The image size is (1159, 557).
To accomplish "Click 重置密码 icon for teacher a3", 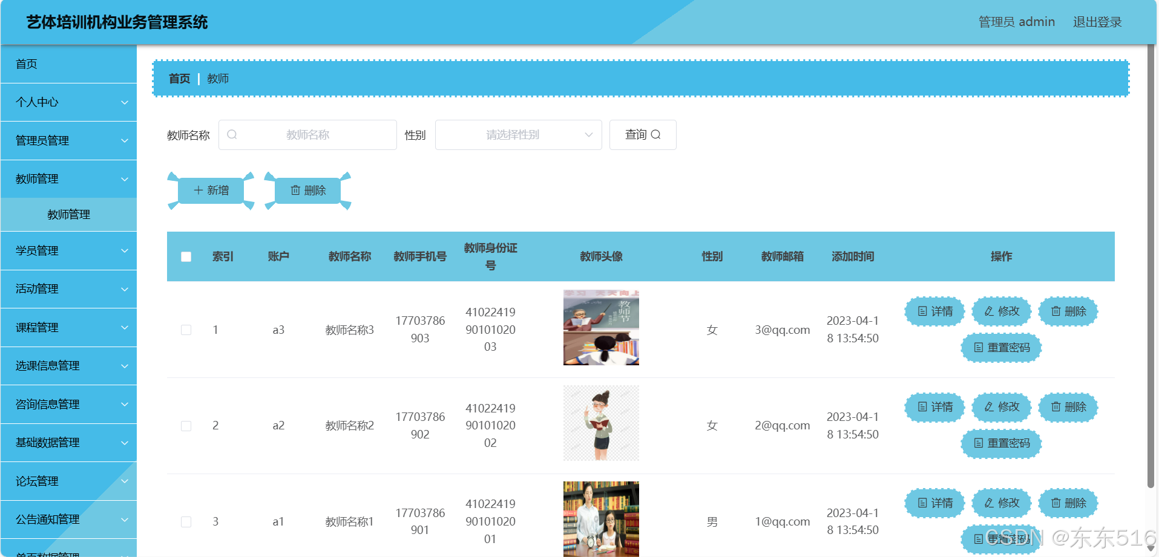I will click(979, 348).
